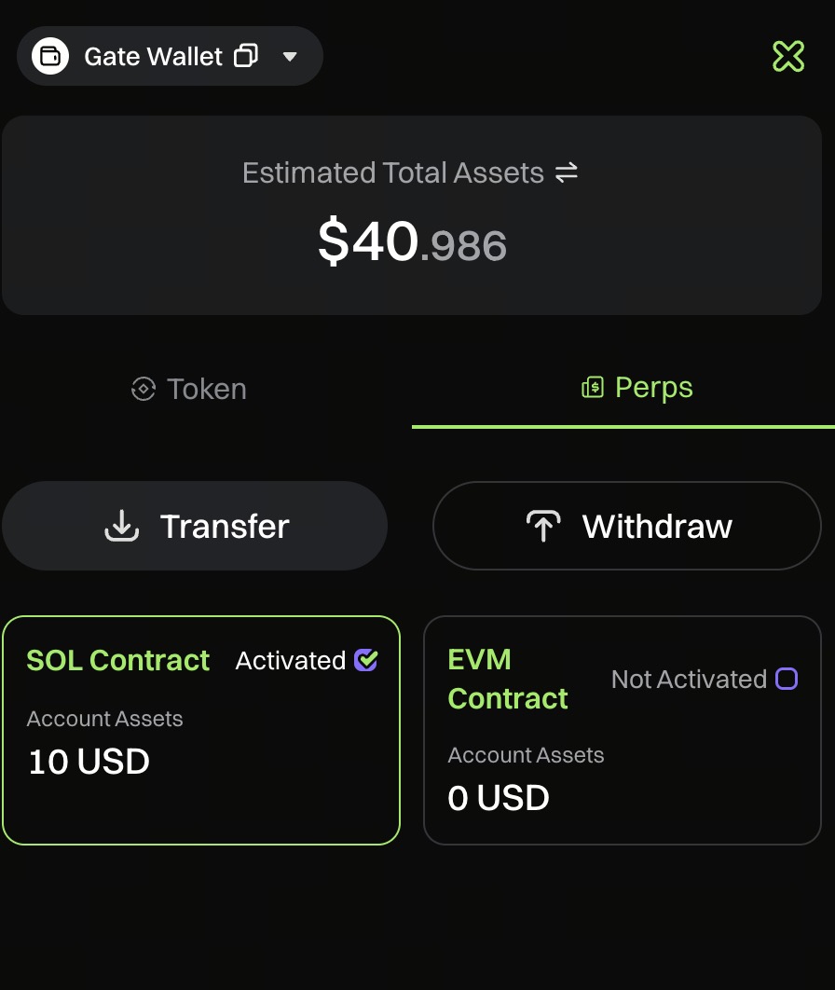Click the Perps tab icon
835x990 pixels.
click(593, 388)
